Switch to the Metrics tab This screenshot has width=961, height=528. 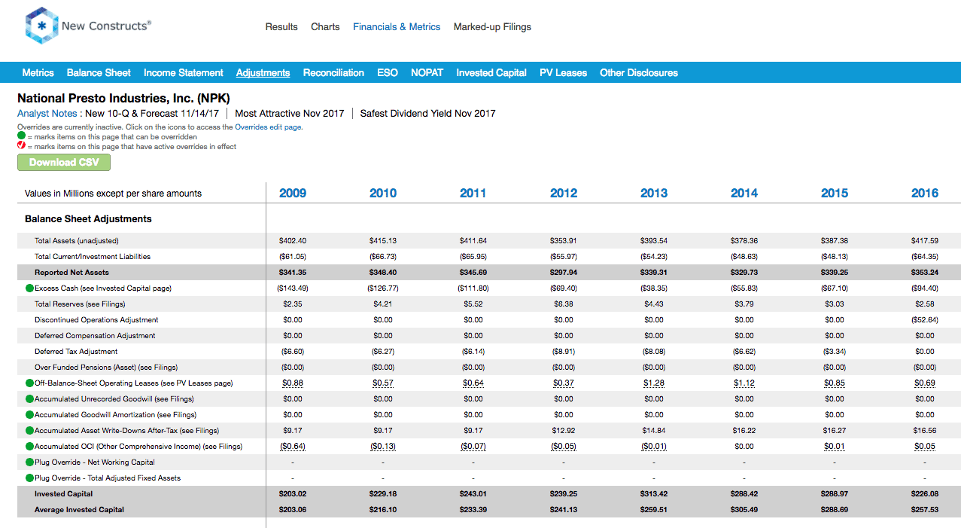click(x=38, y=73)
